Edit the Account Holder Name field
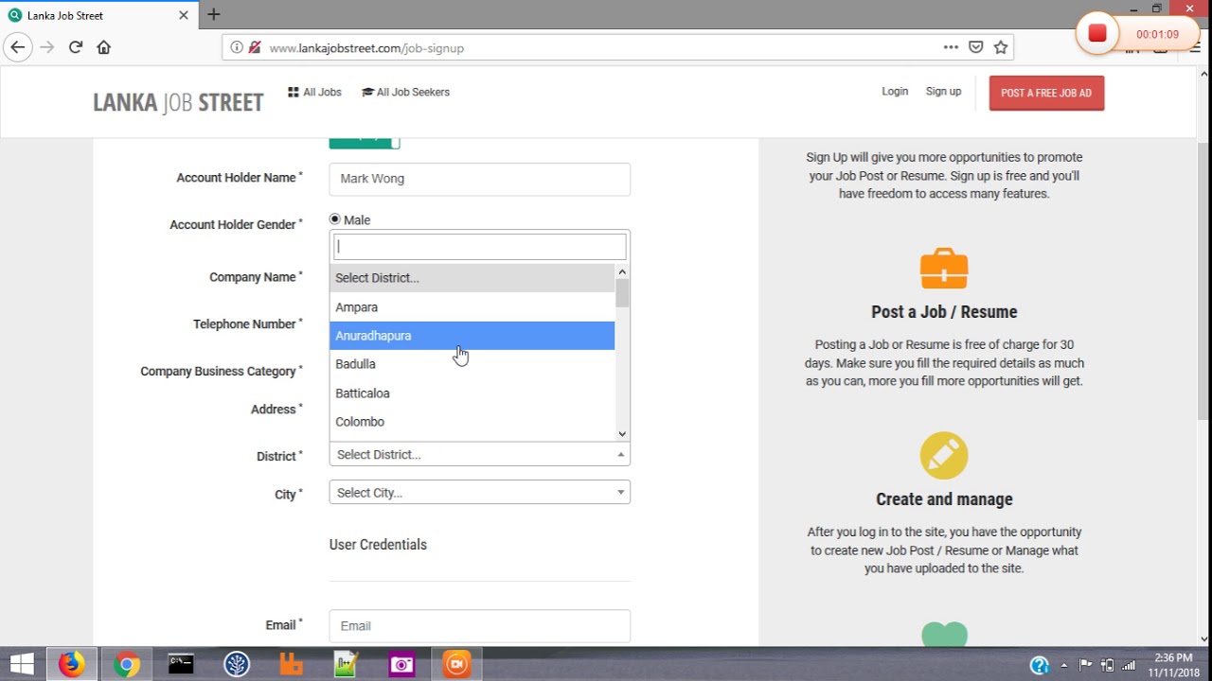Screen dimensions: 1212x681 [479, 179]
